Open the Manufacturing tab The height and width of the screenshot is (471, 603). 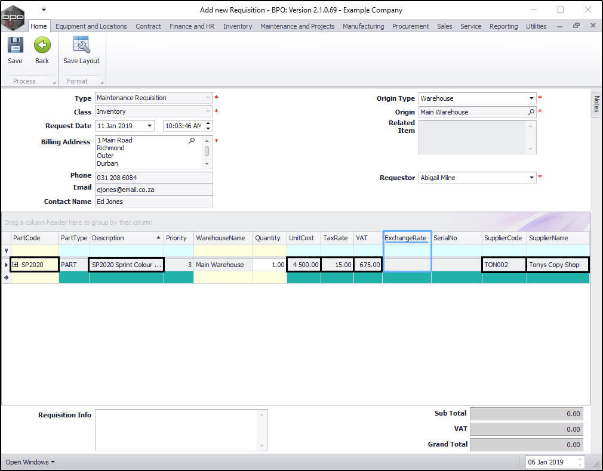click(364, 26)
